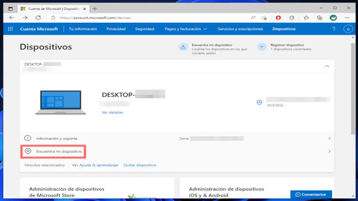358x201 pixels.
Task: Click the Encuentra mi dispositivo header icon
Action: point(183,47)
